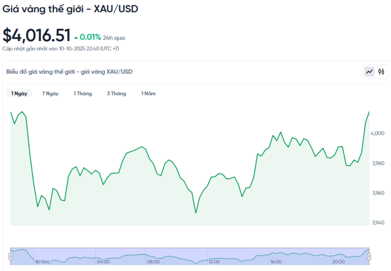Click the chart's lowest dip point

tap(195, 212)
